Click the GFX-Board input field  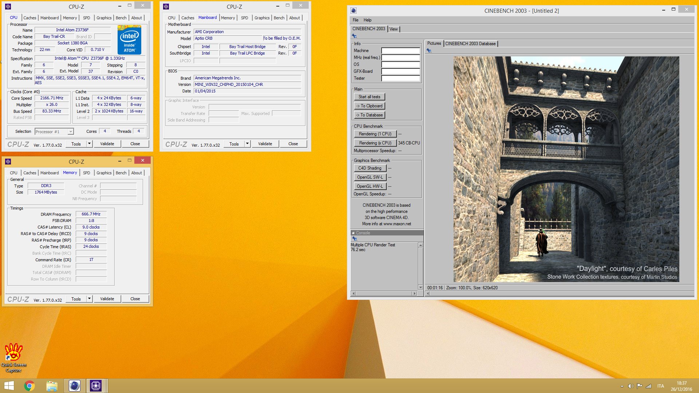[400, 71]
